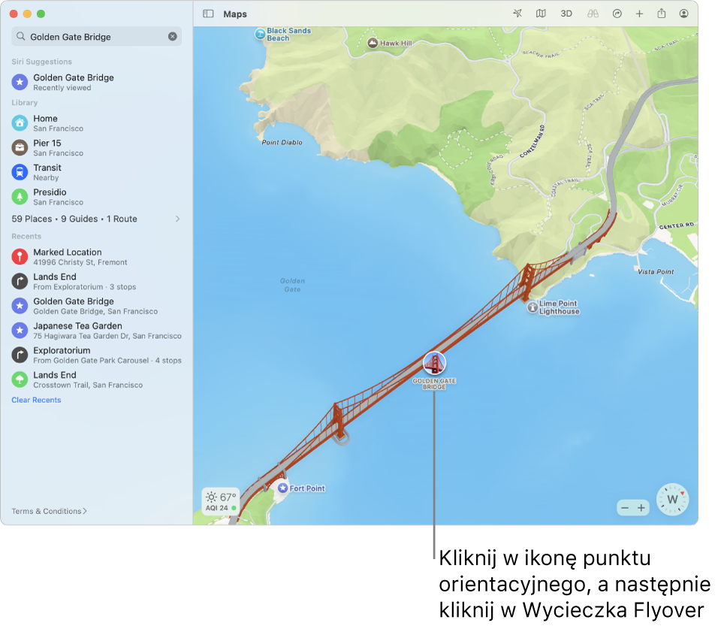Expand 59 Places, 9 Guides, 1 Route
Image resolution: width=721 pixels, height=626 pixels.
tap(97, 219)
